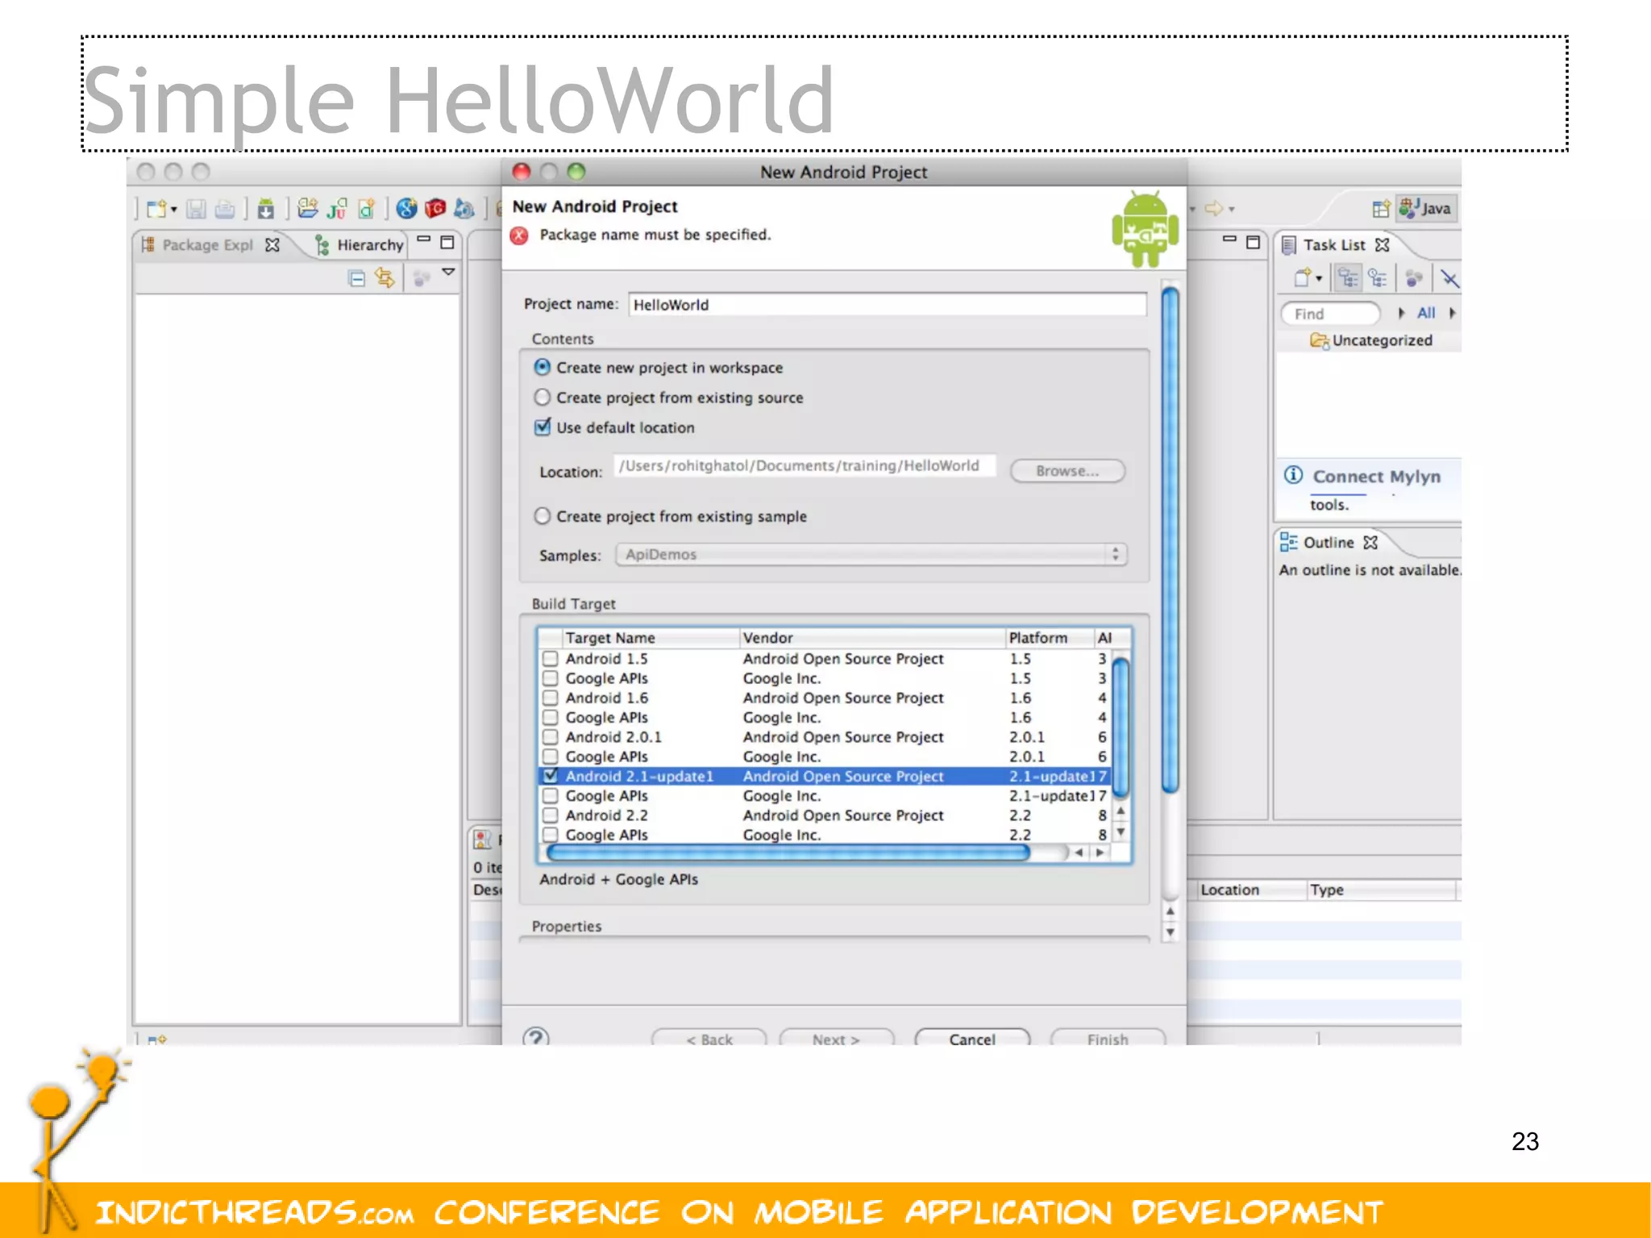Click the New Java Class icon
The width and height of the screenshot is (1651, 1238).
pos(367,208)
